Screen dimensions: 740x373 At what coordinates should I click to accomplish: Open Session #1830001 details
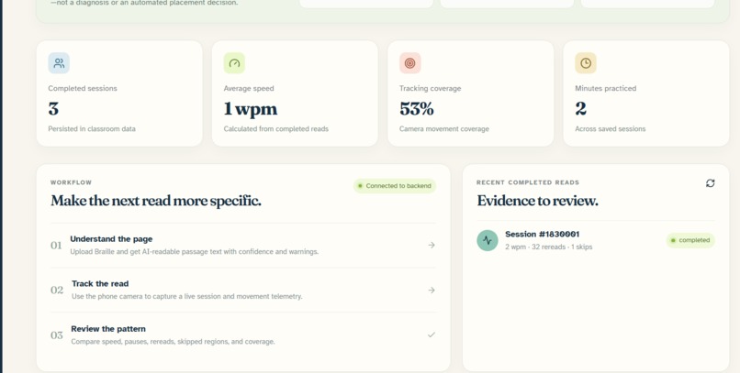coord(596,240)
